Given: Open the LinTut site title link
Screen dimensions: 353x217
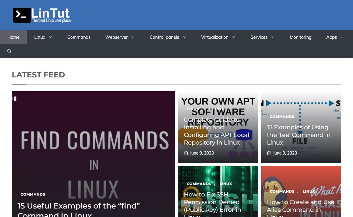Looking at the screenshot, I should [x=51, y=13].
